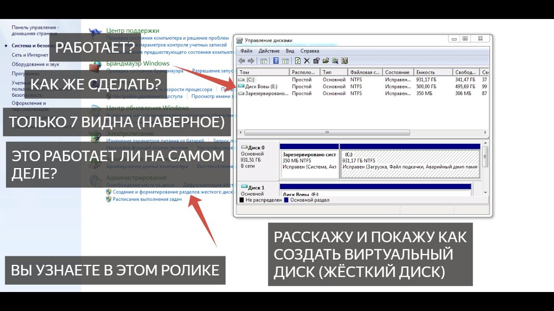Click the open-folder toolbar icon
Screen dimensions: 554x311
[x=326, y=61]
